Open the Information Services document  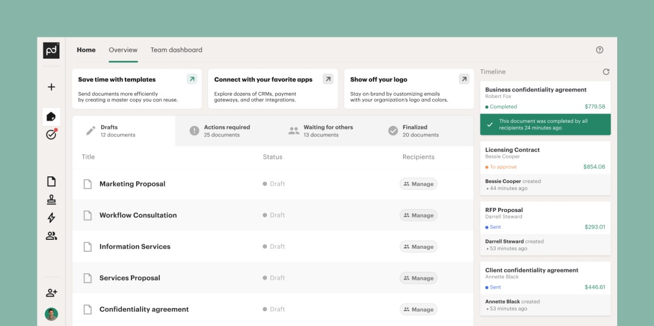coord(135,246)
